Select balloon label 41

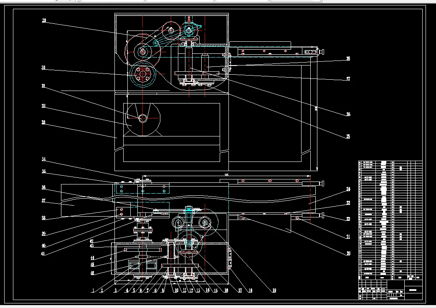click(x=43, y=253)
